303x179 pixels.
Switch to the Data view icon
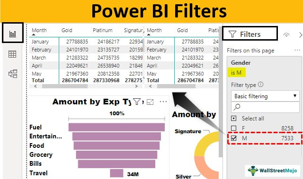[x=12, y=54]
